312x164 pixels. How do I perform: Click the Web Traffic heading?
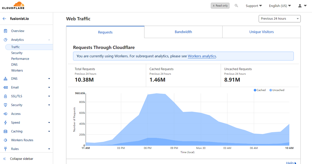pos(78,19)
